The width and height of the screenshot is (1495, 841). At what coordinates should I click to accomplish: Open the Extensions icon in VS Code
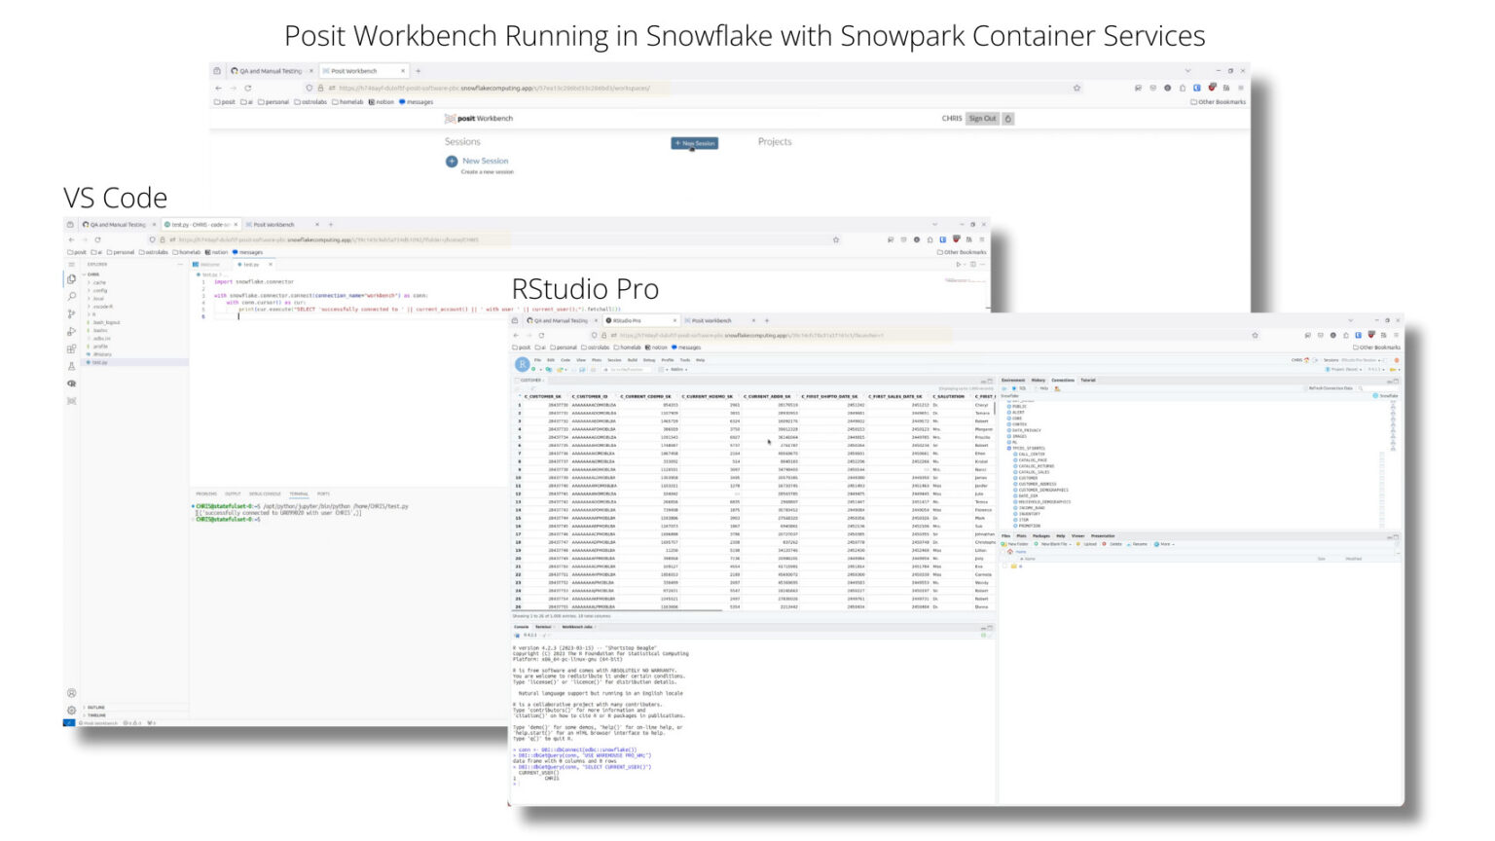pos(72,348)
